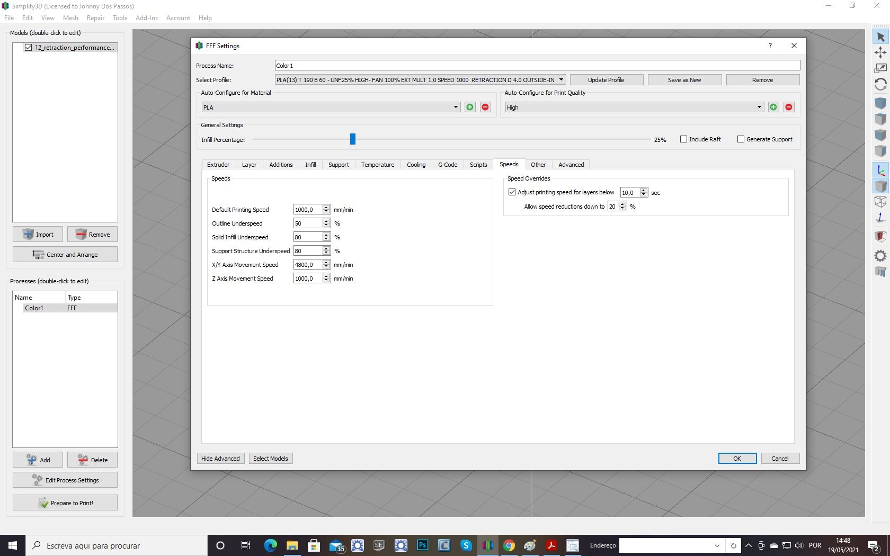Image resolution: width=890 pixels, height=556 pixels.
Task: Click Cancel in FFF Settings dialog
Action: [780, 459]
